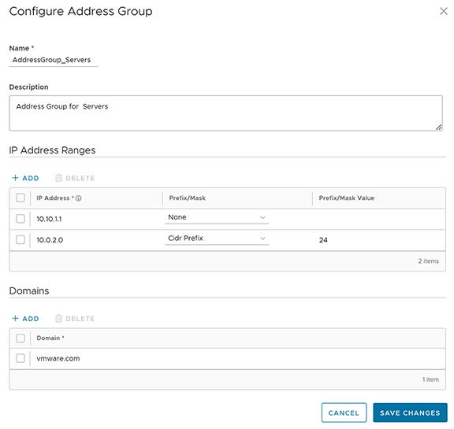Close the Configure Address Group dialog
This screenshot has height=429, width=454.
[443, 11]
